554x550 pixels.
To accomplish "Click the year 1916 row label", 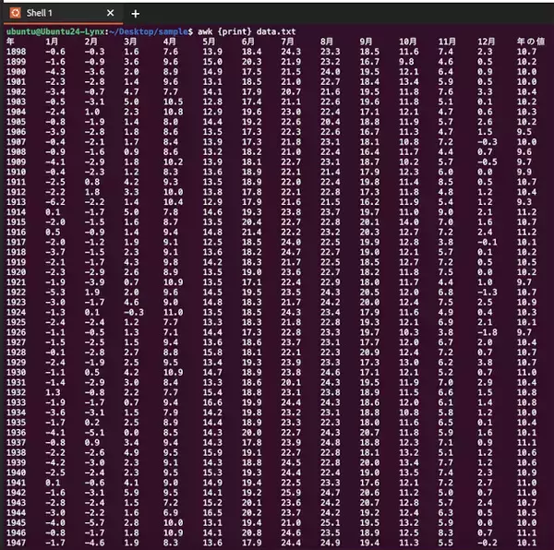I will pos(17,232).
